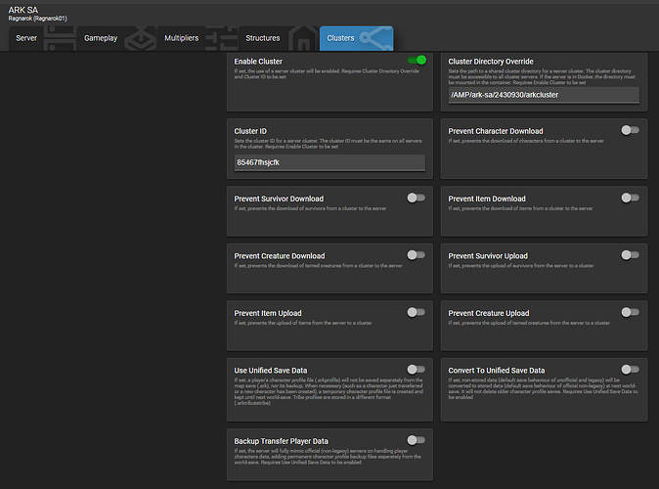The height and width of the screenshot is (489, 659).
Task: Enable Prevent Survivor Upload
Action: tap(630, 255)
